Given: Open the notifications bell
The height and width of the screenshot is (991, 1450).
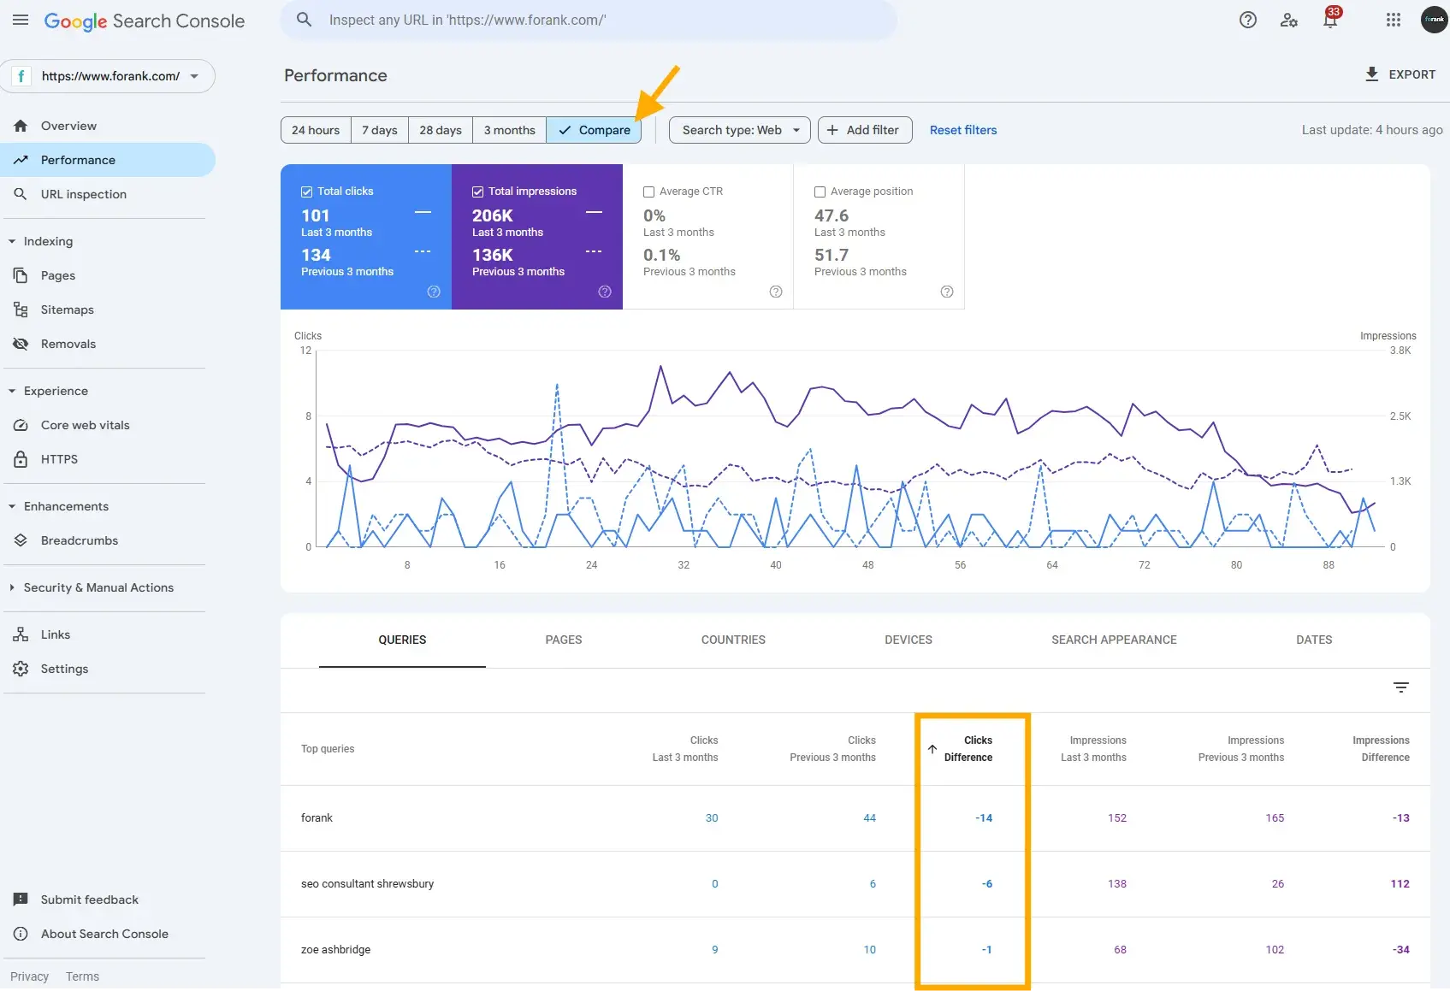Looking at the screenshot, I should 1329,20.
